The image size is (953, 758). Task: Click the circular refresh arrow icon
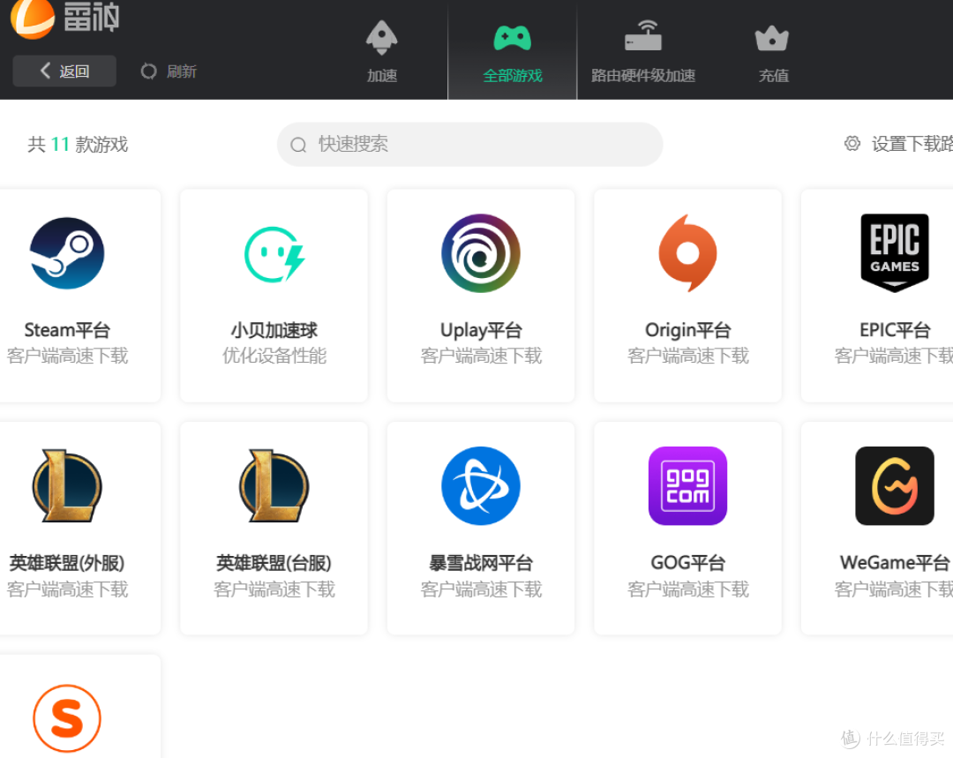click(149, 71)
